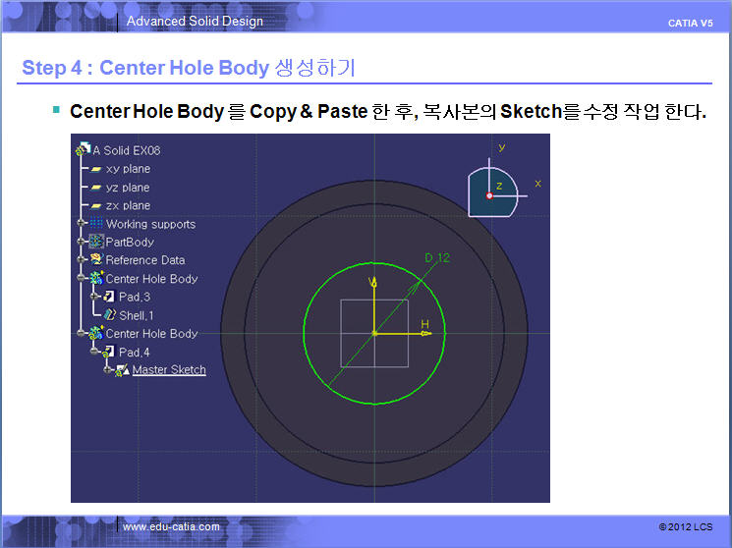The width and height of the screenshot is (732, 548).
Task: Select the A Solid EX08 root label
Action: tap(126, 150)
